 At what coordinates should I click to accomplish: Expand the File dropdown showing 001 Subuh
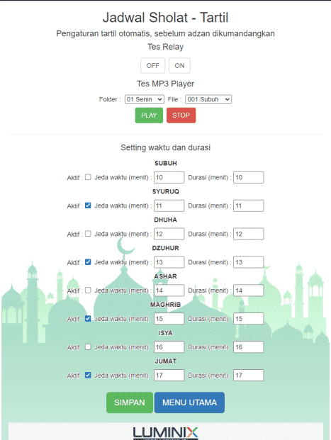208,99
